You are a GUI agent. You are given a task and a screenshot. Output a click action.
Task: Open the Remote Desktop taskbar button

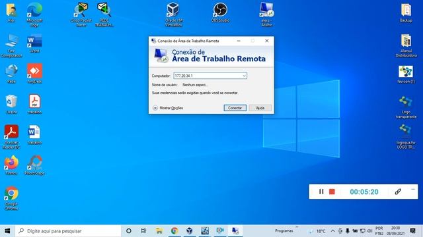pos(235,230)
